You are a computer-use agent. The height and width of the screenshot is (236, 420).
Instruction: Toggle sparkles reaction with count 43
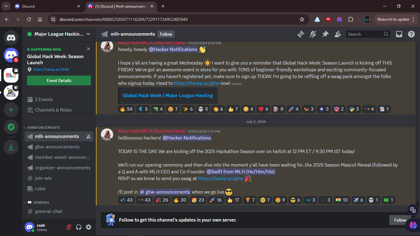pos(126,200)
